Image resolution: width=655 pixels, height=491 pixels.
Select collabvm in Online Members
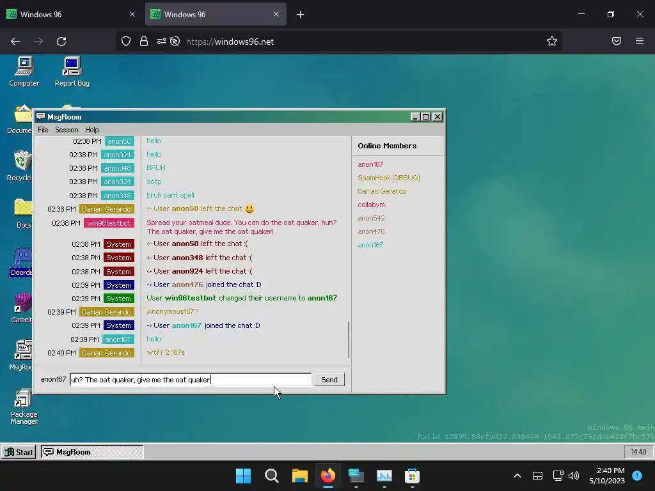(x=371, y=205)
